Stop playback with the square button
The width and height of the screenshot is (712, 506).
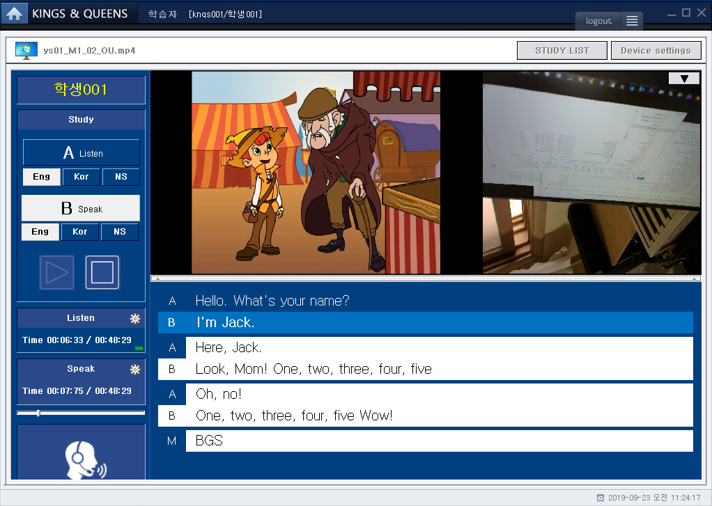(x=102, y=272)
